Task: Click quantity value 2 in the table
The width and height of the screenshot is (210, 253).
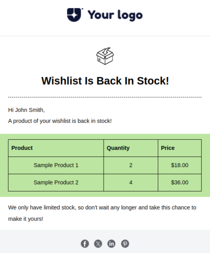Action: 131,165
